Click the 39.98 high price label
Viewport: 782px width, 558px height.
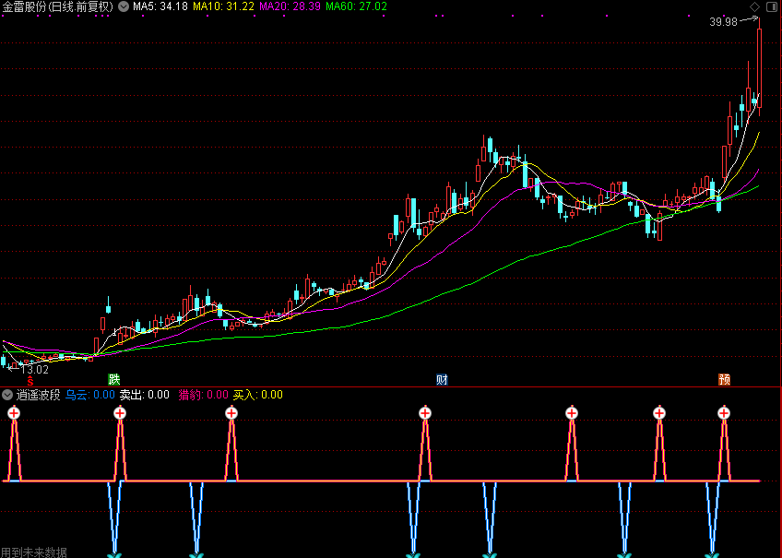click(x=723, y=22)
